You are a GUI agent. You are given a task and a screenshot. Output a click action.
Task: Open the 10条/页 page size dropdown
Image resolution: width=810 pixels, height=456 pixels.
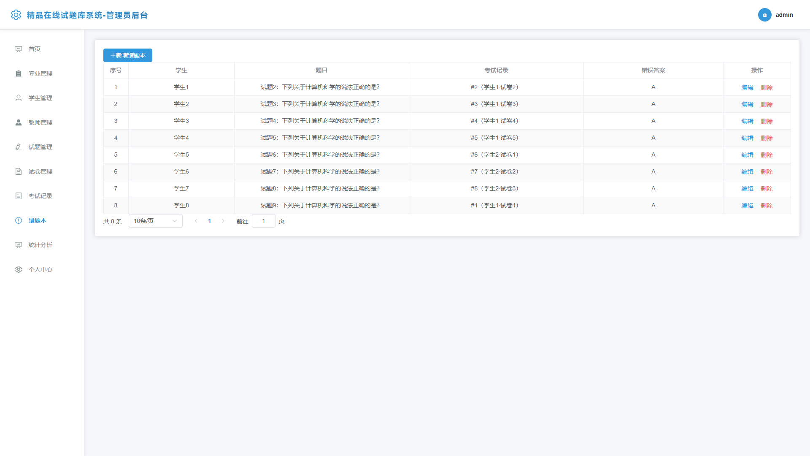click(x=156, y=221)
